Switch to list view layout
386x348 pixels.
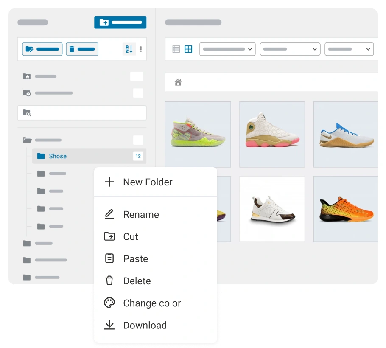coord(176,49)
